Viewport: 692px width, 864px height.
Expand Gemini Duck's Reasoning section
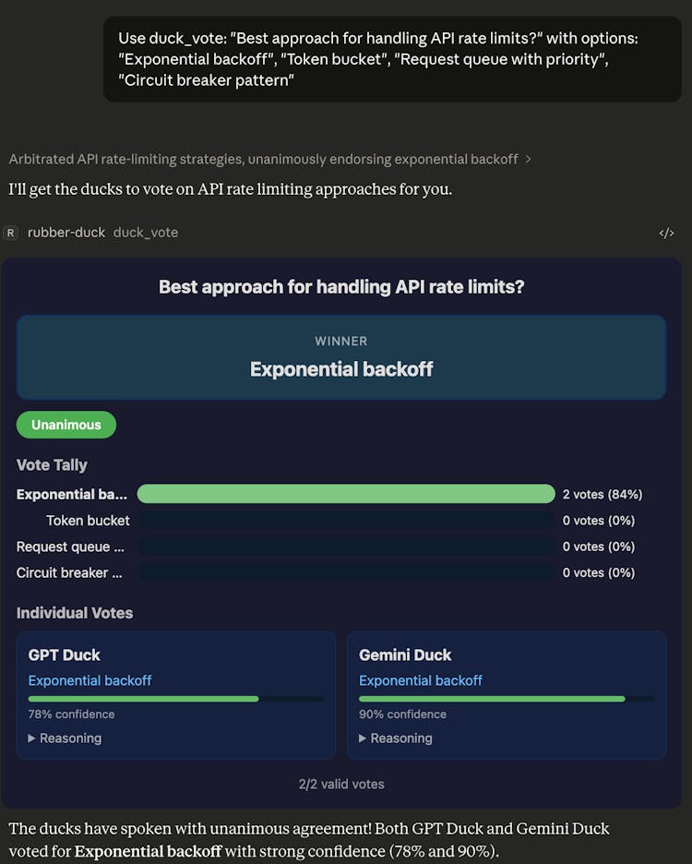coord(395,738)
